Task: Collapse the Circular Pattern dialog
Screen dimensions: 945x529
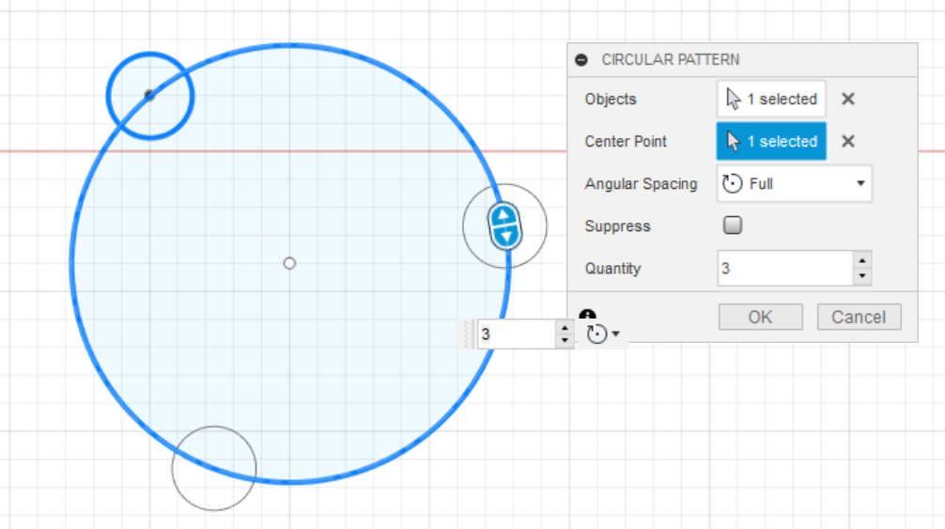Action: pos(581,59)
